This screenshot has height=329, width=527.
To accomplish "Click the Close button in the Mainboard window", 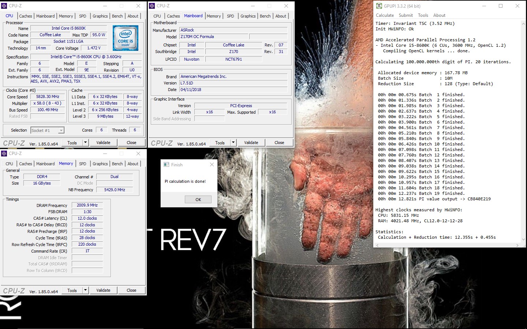I will point(279,143).
